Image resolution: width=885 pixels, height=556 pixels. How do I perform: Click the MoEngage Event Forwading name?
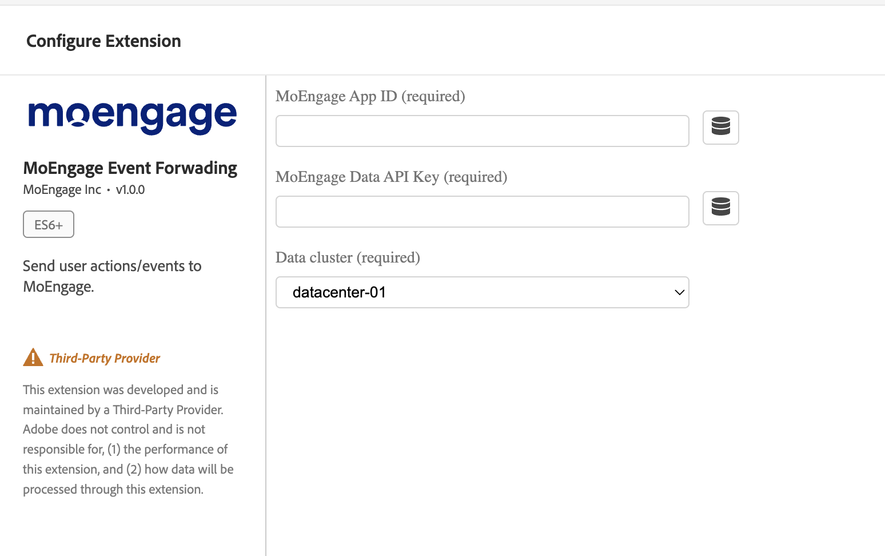tap(130, 168)
